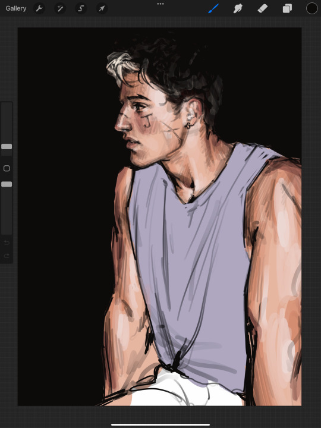Image resolution: width=321 pixels, height=428 pixels.
Task: Select the Eraser tool
Action: click(x=263, y=8)
